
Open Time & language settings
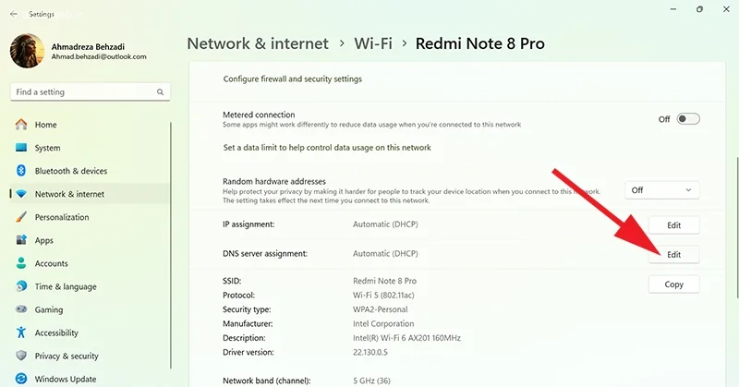point(65,286)
